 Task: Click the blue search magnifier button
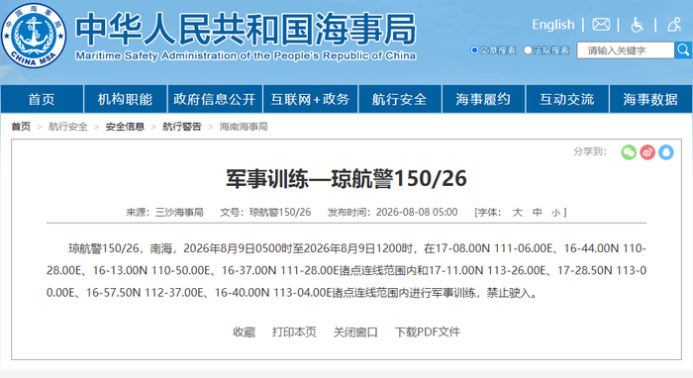(x=683, y=50)
